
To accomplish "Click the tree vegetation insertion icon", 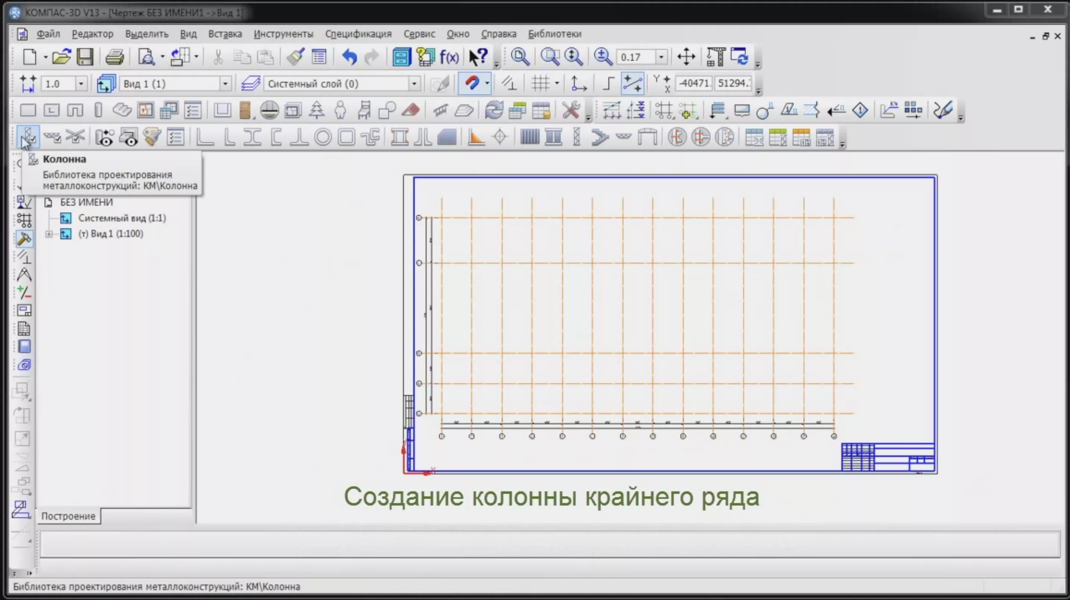I will 316,110.
